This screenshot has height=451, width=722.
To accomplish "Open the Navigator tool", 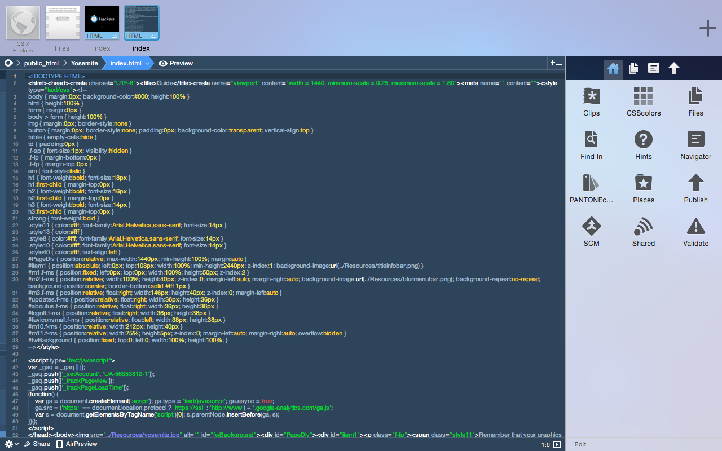I will pos(695,145).
